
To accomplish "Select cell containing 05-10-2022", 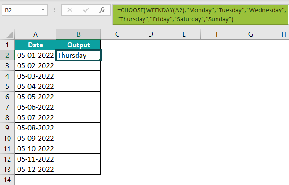I will (36, 148).
